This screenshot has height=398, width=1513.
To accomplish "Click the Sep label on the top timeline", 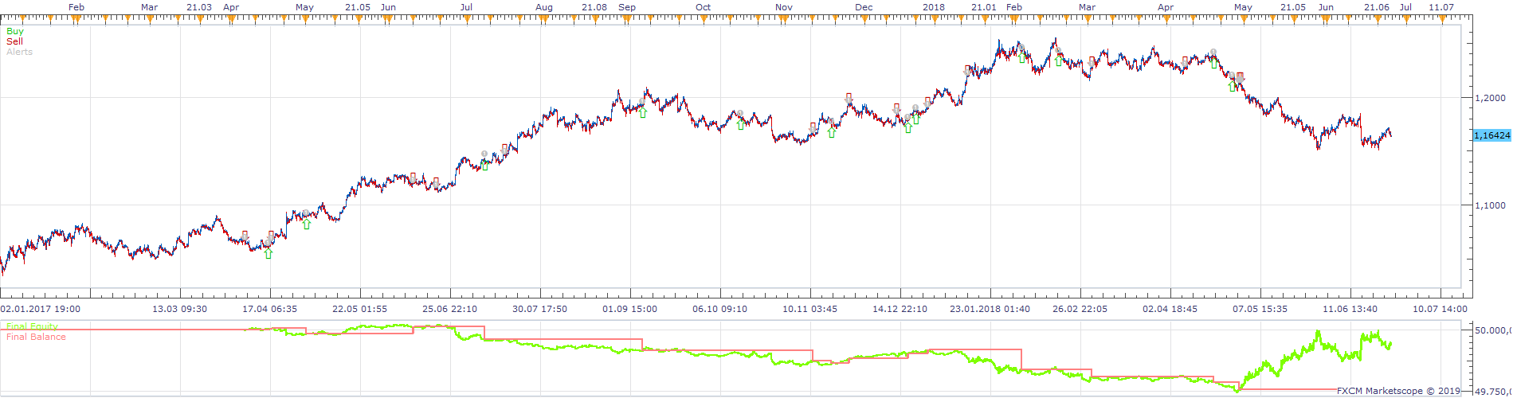I will (x=627, y=7).
